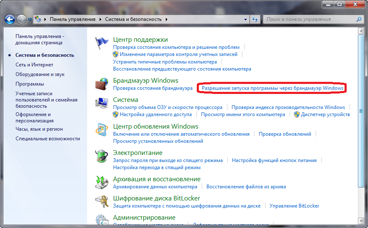The height and width of the screenshot is (228, 368).
Task: Click Проверка обновлений link
Action: [x=285, y=134]
